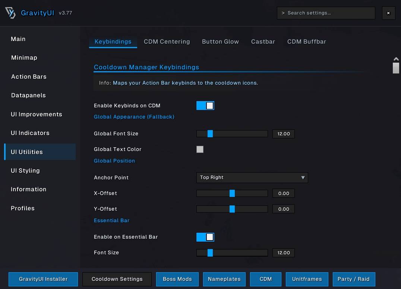Toggle Enable on Essential Bar switch
Image resolution: width=401 pixels, height=289 pixels.
click(205, 237)
